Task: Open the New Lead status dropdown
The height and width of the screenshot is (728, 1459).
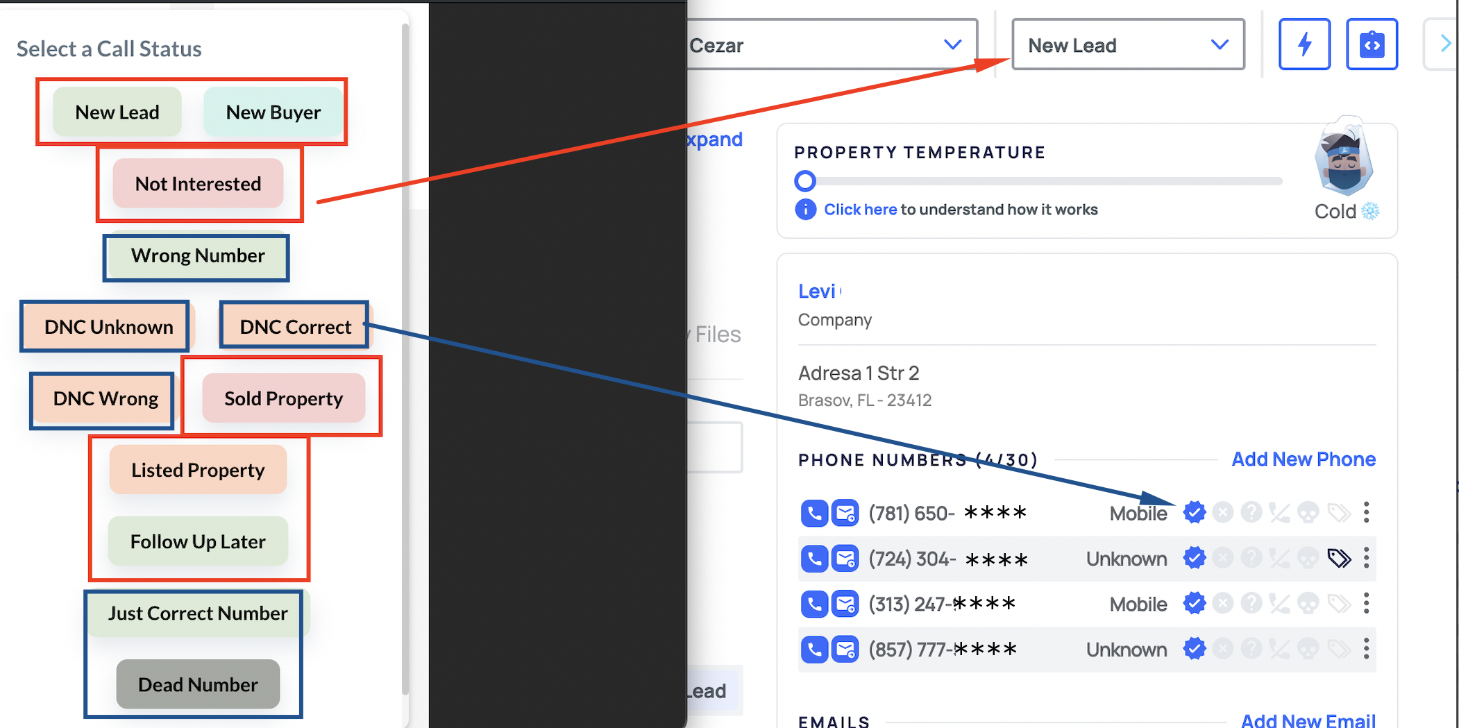Action: (1128, 45)
